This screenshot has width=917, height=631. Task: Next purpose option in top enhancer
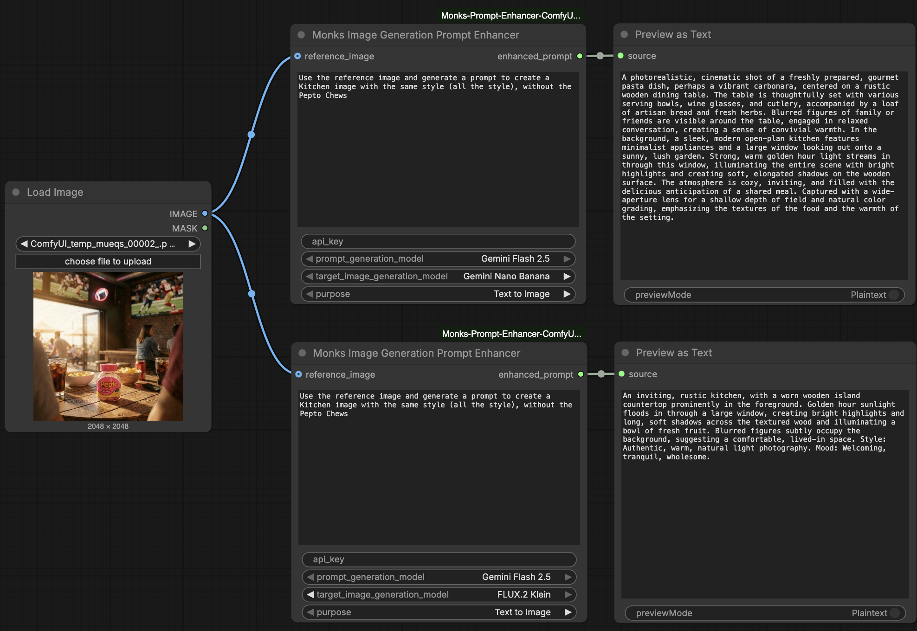(567, 294)
